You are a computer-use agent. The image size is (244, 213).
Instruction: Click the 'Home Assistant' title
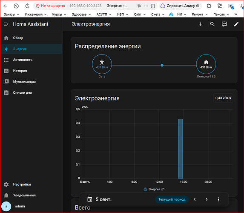coord(31,24)
